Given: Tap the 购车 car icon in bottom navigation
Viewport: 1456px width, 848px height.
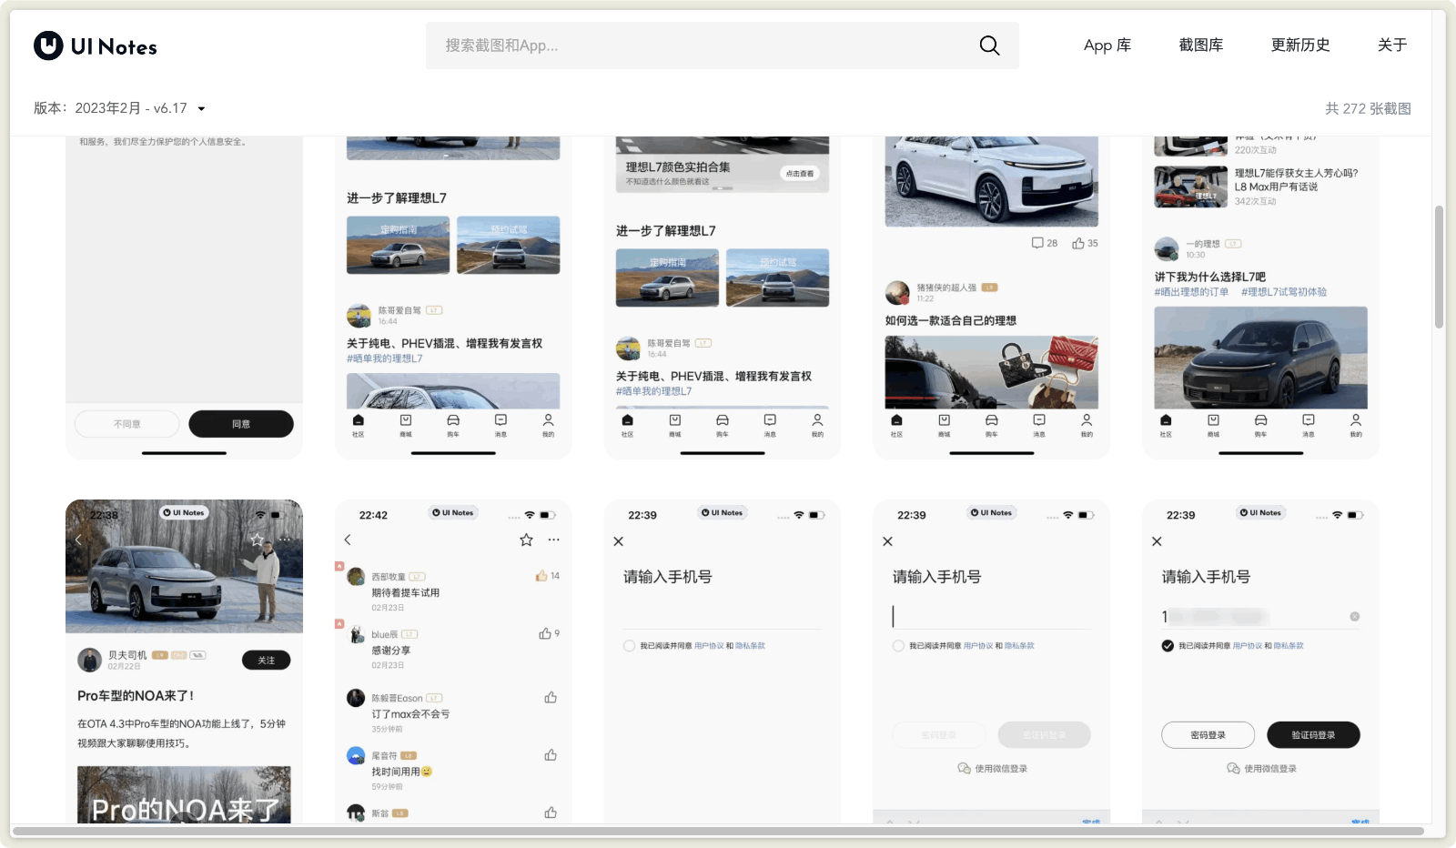Looking at the screenshot, I should pyautogui.click(x=452, y=421).
